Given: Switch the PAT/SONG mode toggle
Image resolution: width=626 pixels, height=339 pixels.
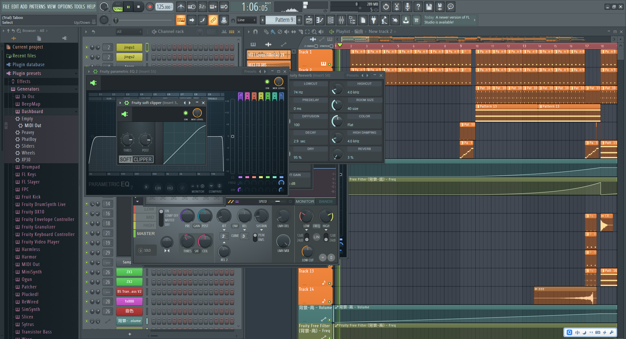Looking at the screenshot, I should coord(118,7).
